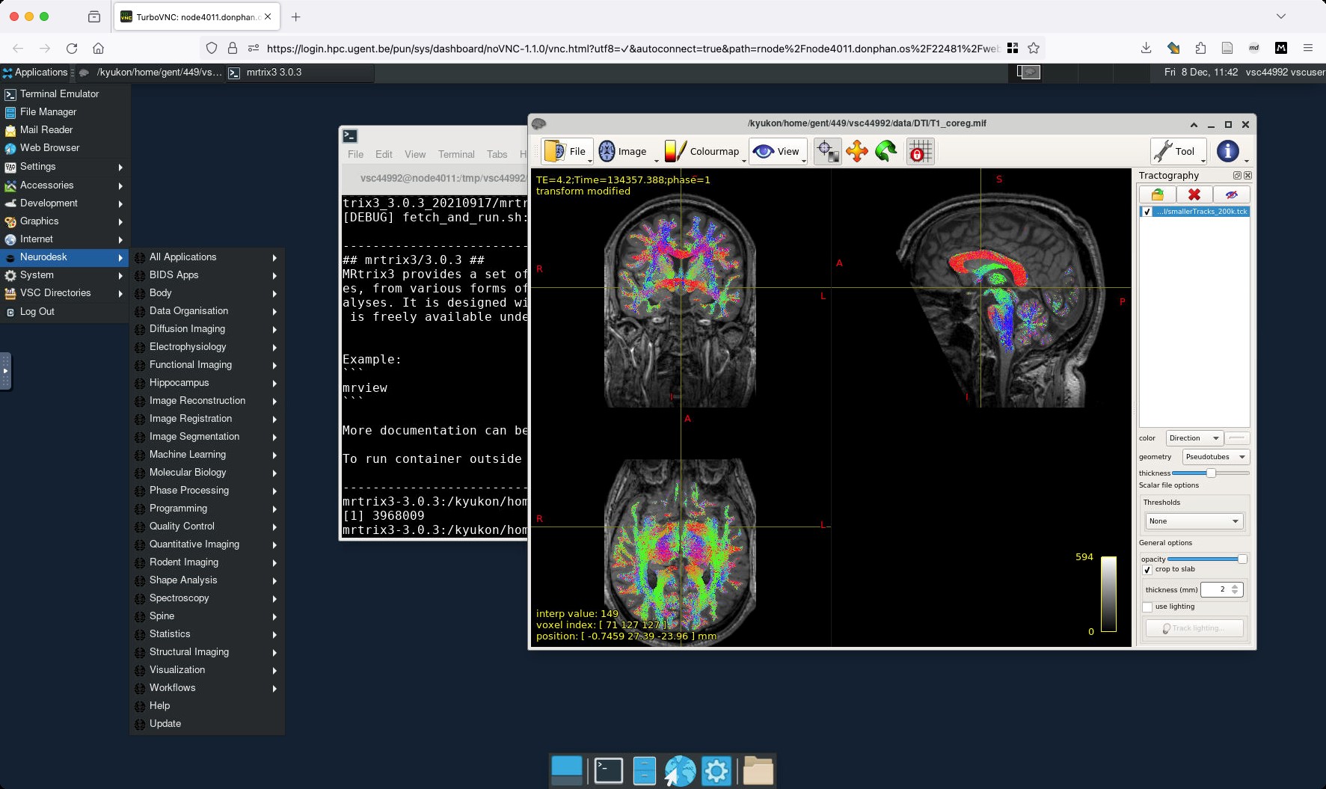This screenshot has height=789, width=1326.
Task: Select the green rotate-arrow mode
Action: [x=886, y=151]
